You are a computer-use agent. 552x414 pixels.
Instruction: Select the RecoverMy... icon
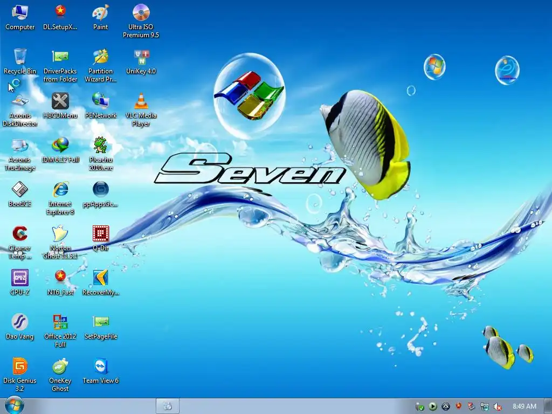coord(101,282)
